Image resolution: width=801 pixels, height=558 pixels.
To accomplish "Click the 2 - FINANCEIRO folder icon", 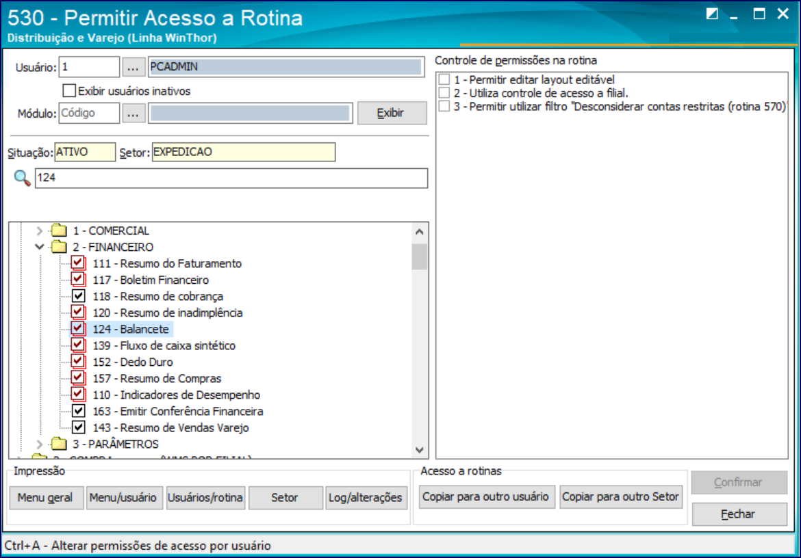I will coord(59,247).
